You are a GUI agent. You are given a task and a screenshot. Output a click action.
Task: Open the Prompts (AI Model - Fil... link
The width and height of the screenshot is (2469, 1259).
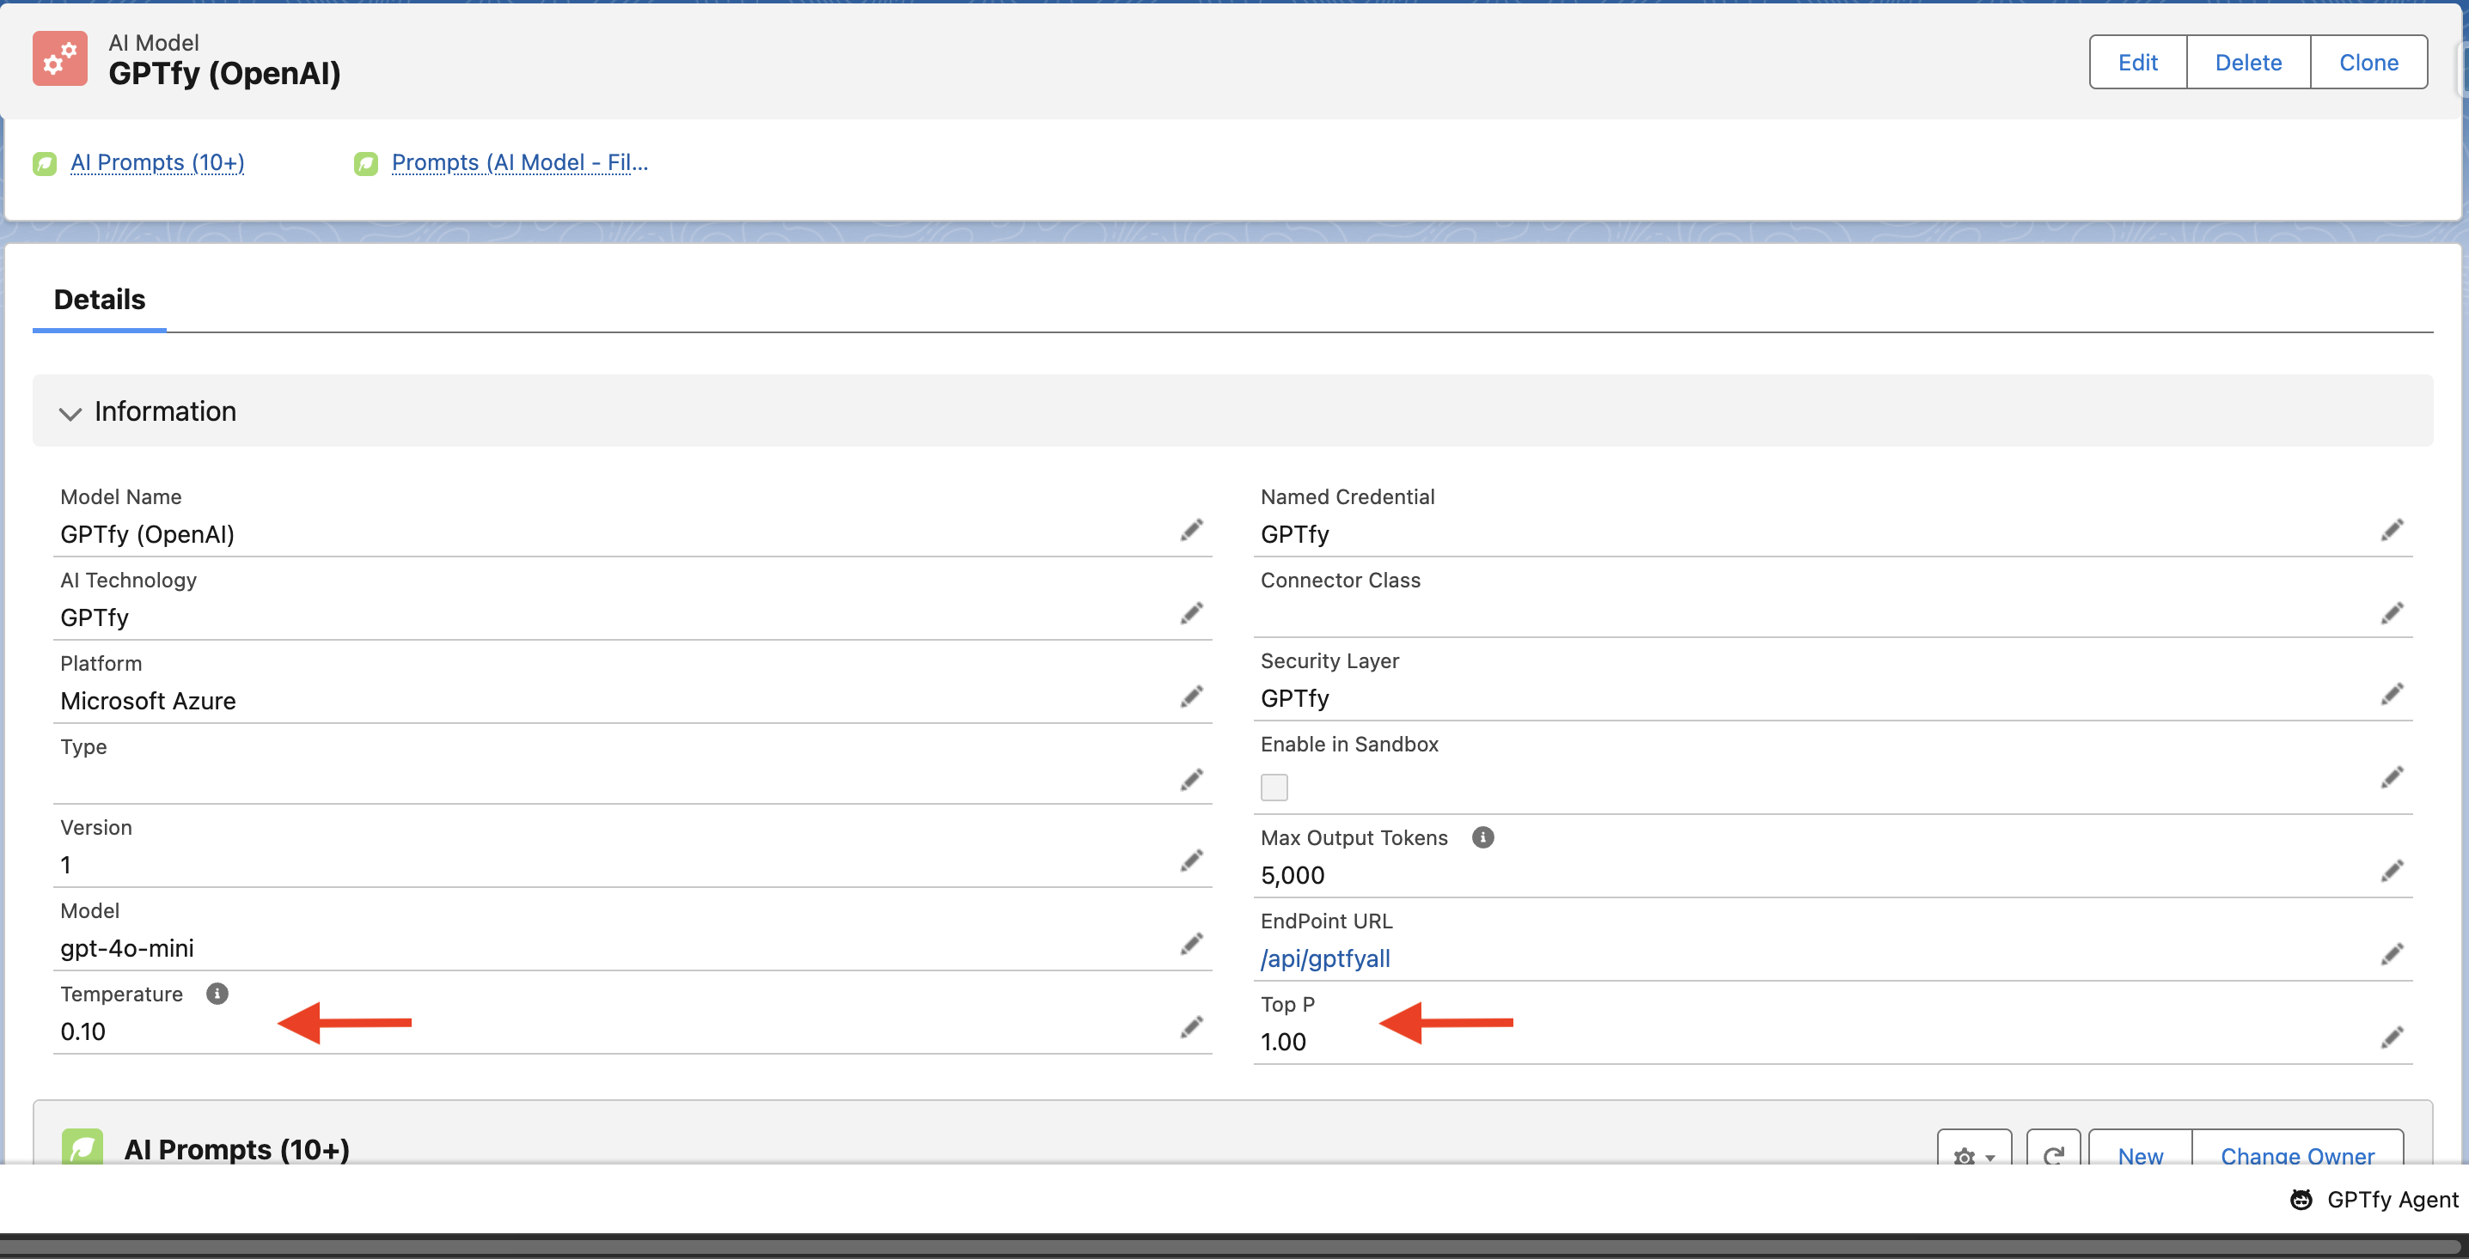pos(519,163)
